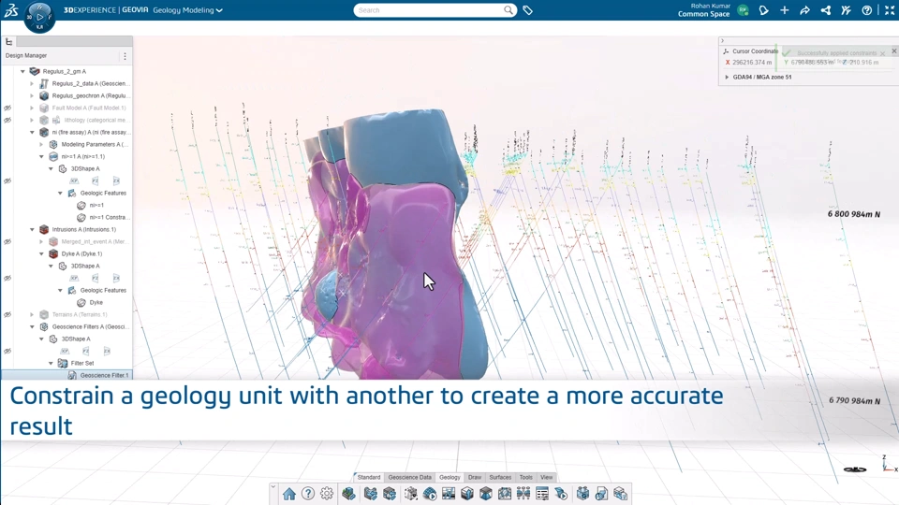
Task: Toggle visibility of Geoscience Filters planes row
Action: click(7, 351)
